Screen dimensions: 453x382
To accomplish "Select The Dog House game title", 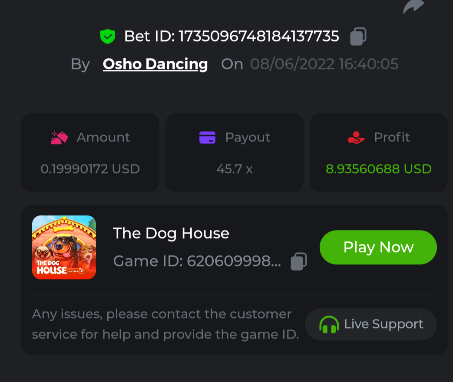I will 171,234.
